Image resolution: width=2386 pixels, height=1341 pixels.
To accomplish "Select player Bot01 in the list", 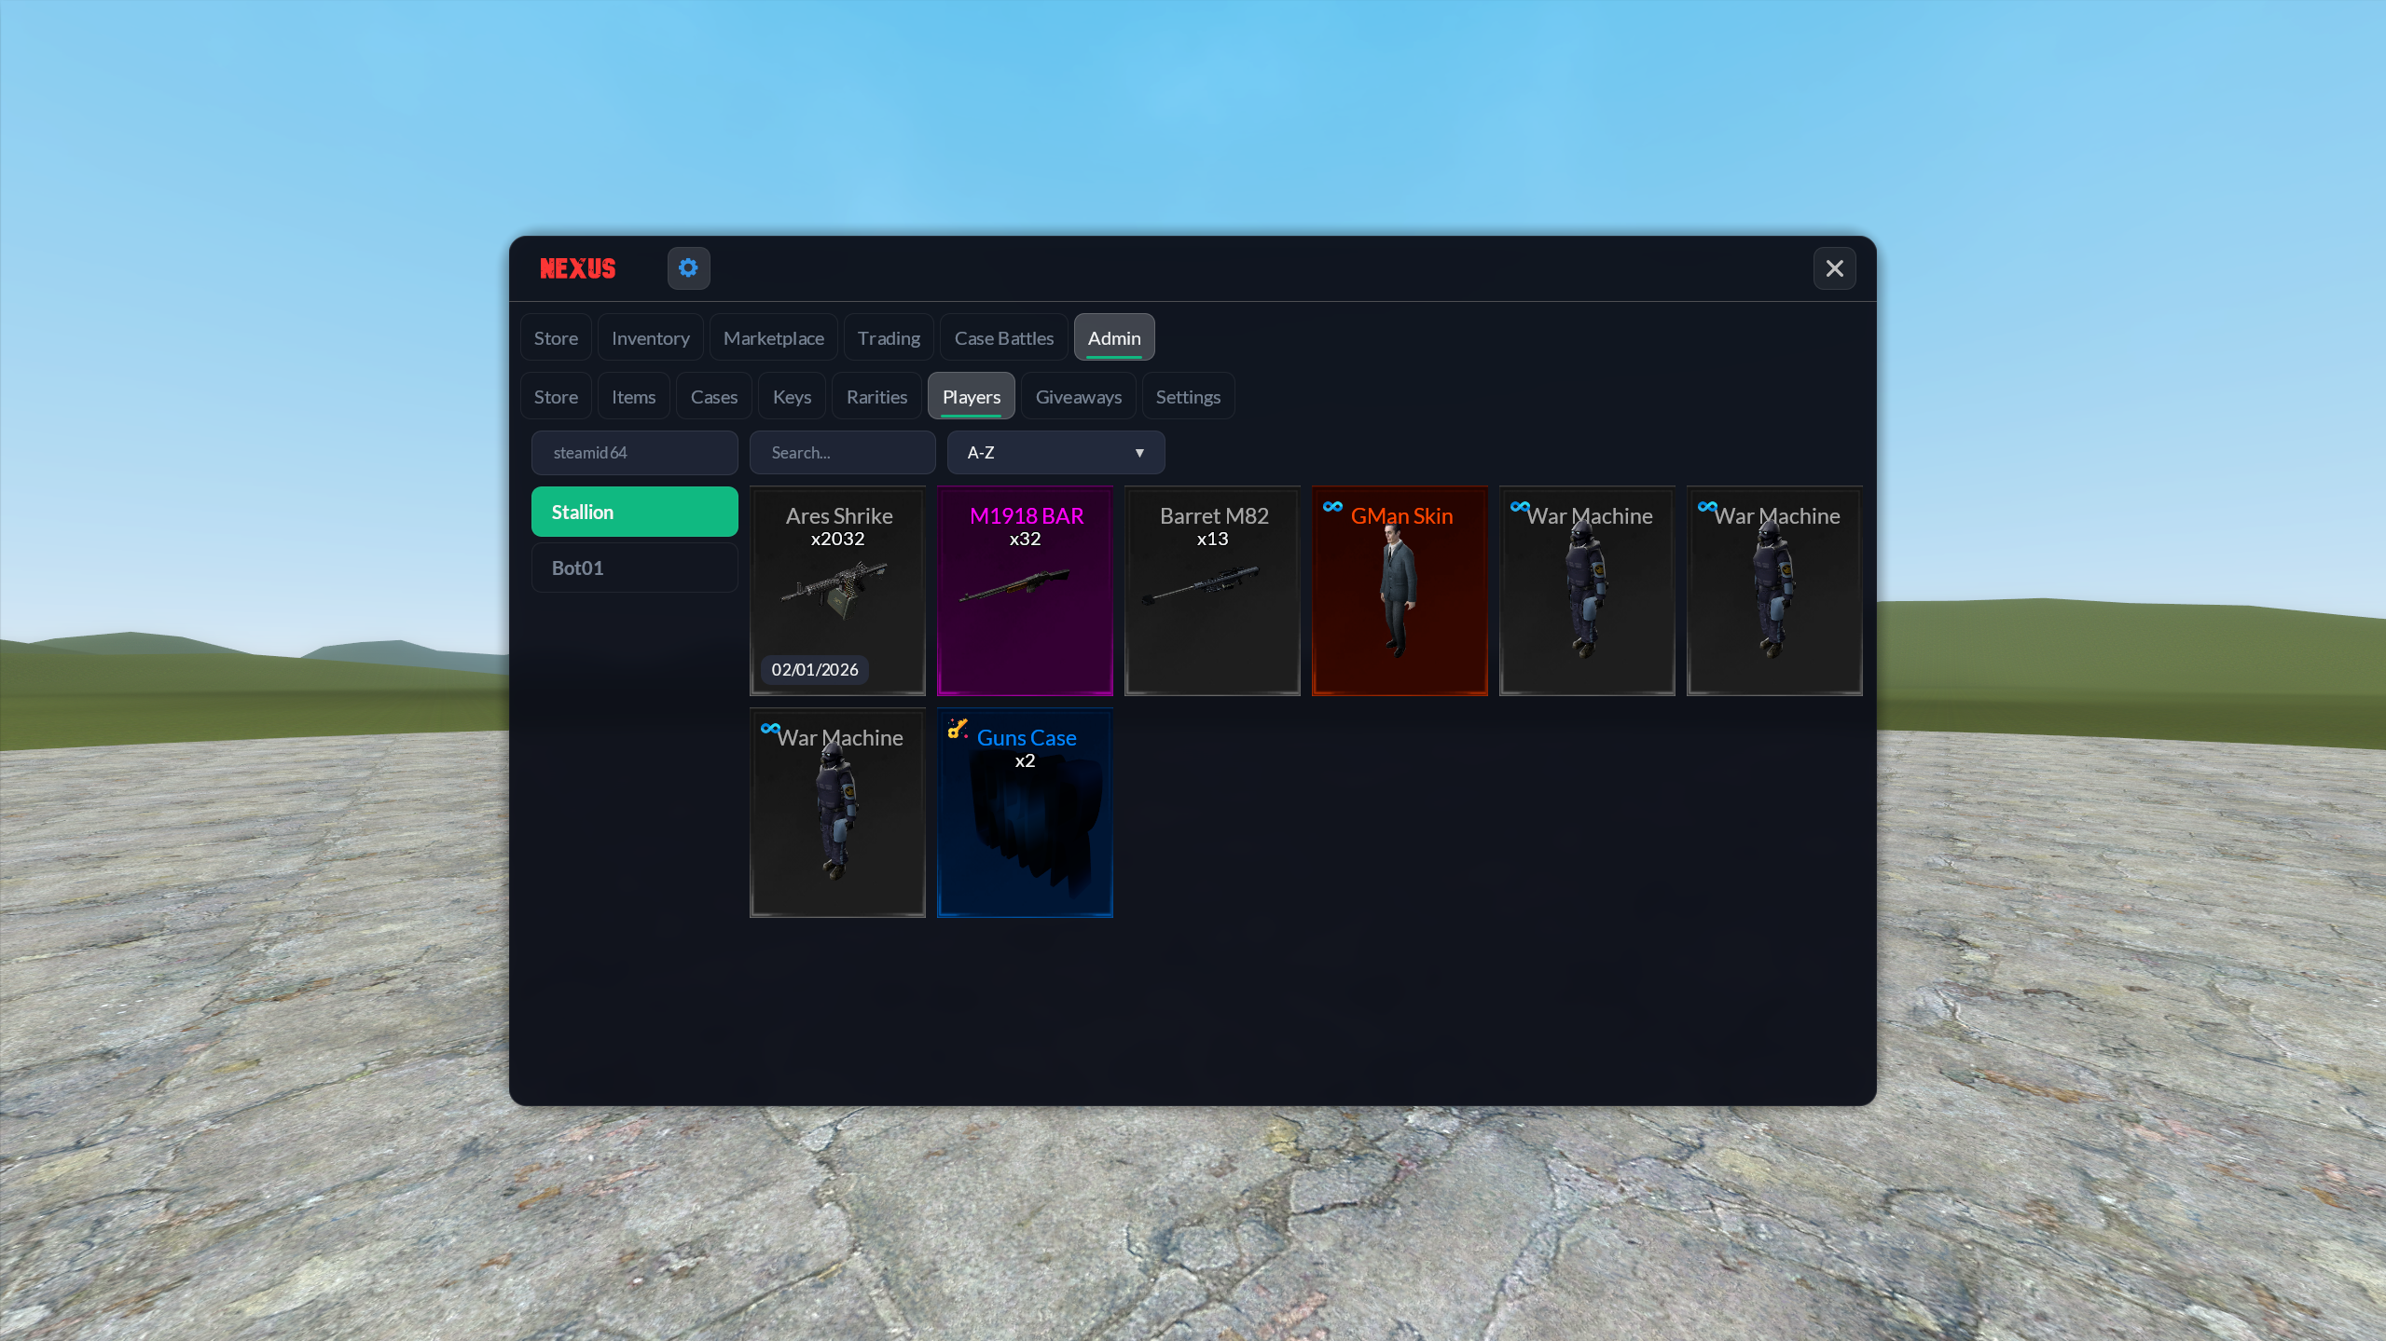I will [634, 568].
